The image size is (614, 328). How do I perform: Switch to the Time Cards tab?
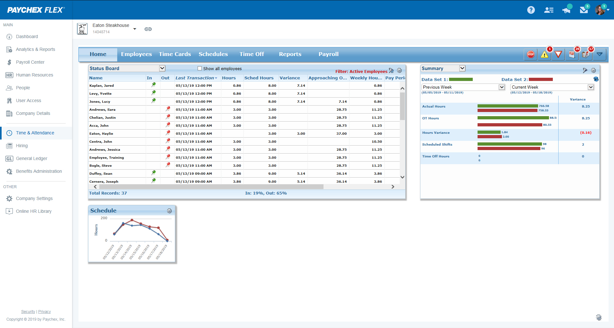[175, 54]
